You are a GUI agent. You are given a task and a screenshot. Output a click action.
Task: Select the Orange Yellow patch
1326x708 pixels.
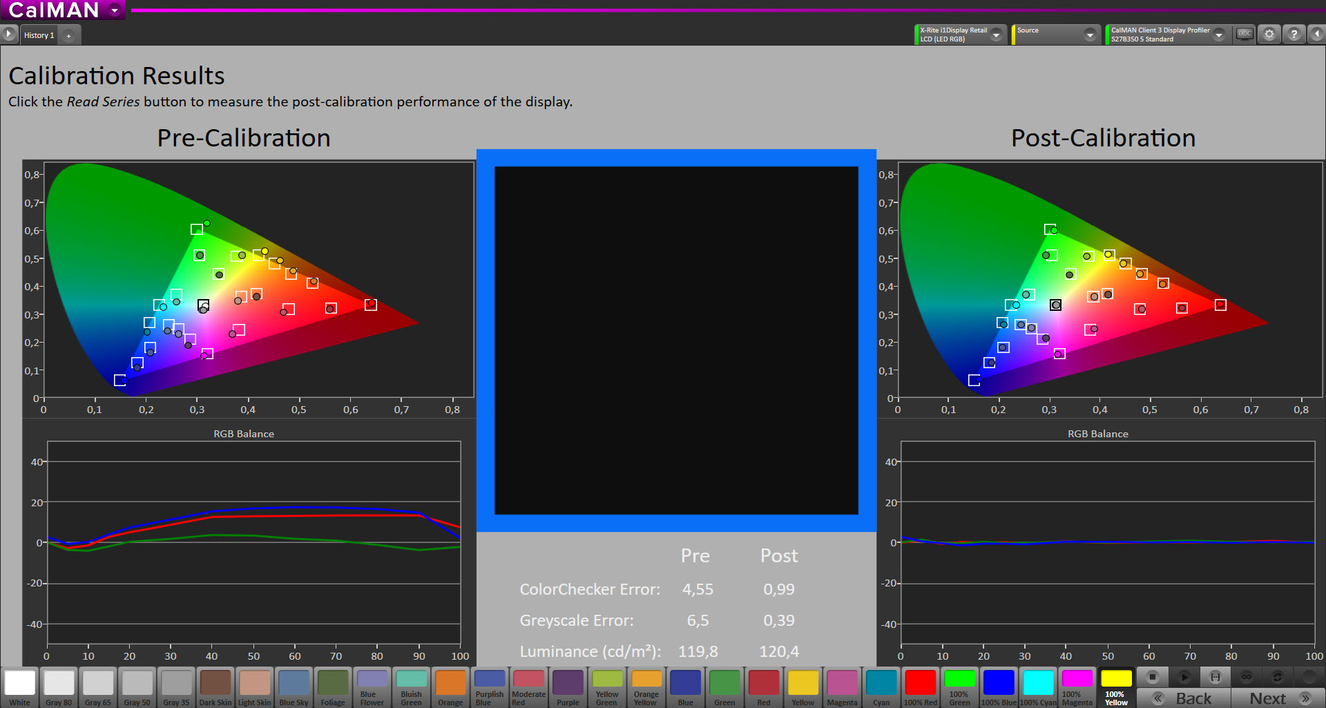(x=646, y=687)
